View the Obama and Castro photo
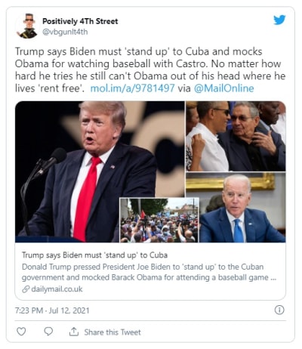The image size is (302, 349). pos(236,136)
